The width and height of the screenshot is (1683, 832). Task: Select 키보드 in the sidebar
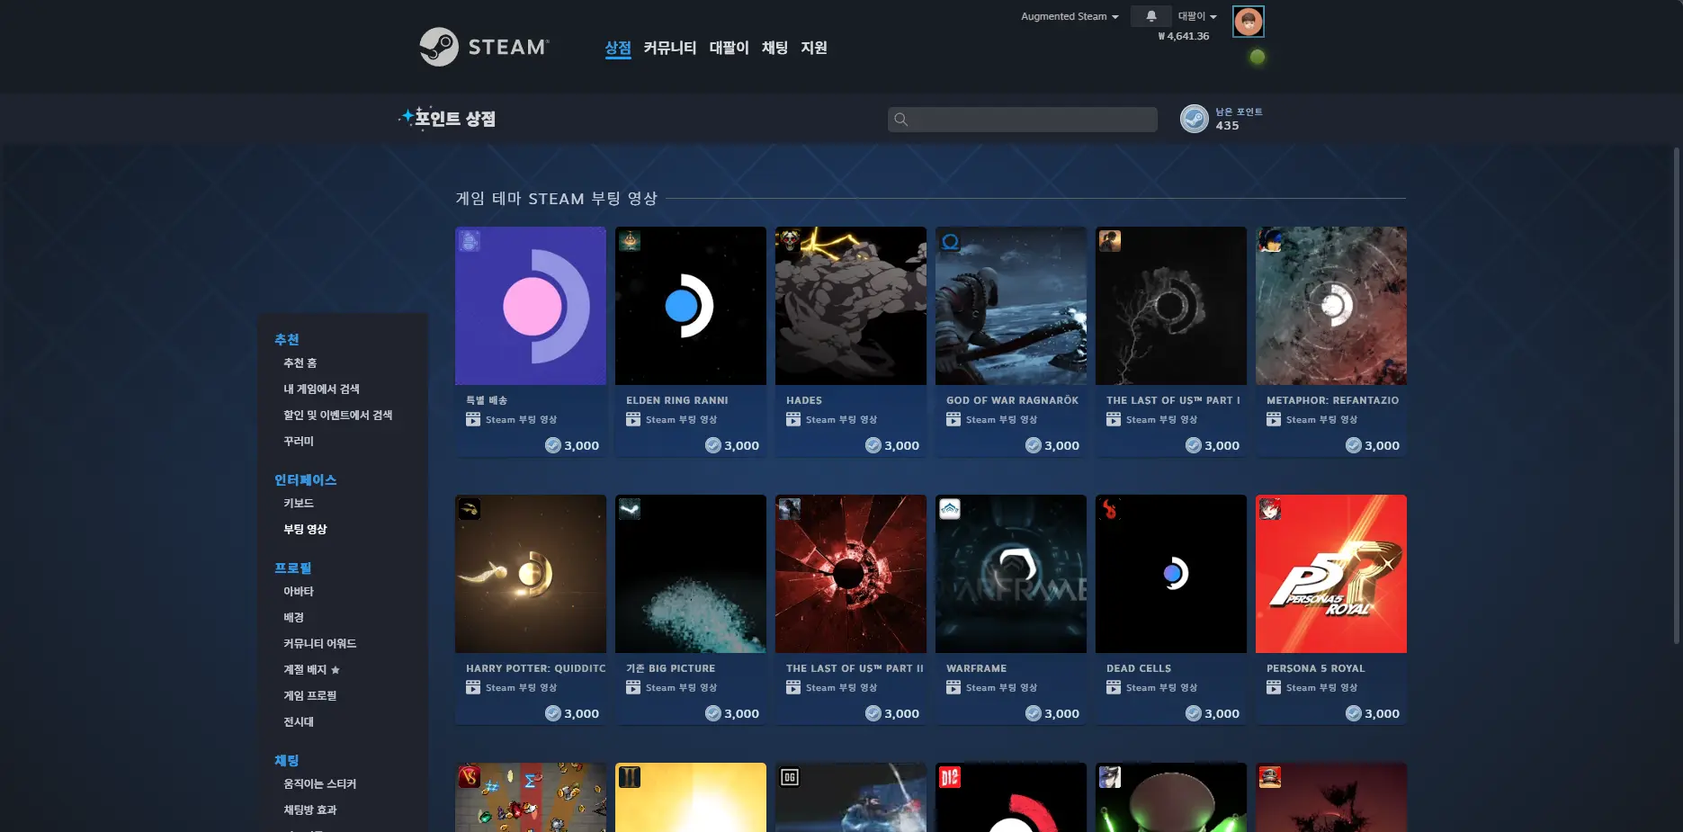(x=299, y=503)
